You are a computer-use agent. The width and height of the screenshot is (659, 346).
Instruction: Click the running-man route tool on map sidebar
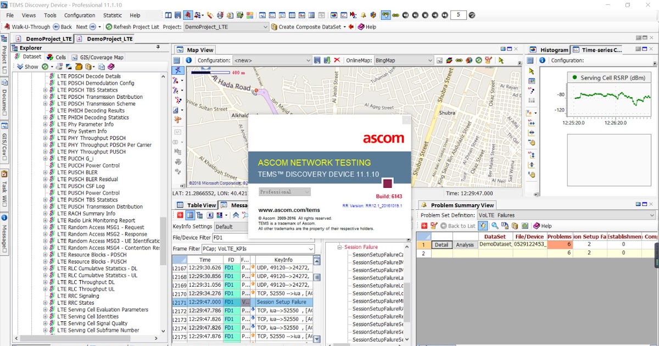[x=177, y=70]
